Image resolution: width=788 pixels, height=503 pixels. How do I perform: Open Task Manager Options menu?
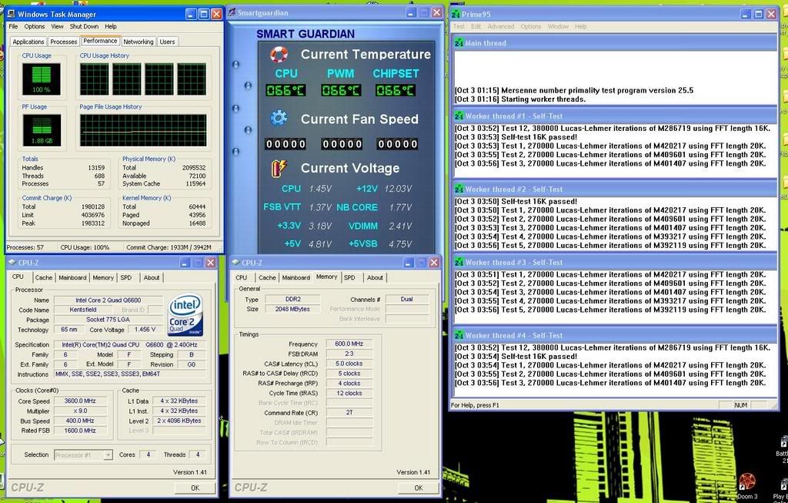[34, 27]
